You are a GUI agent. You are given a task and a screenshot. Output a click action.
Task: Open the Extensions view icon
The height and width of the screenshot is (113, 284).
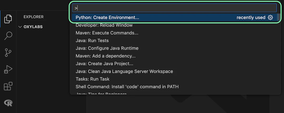tap(8, 86)
